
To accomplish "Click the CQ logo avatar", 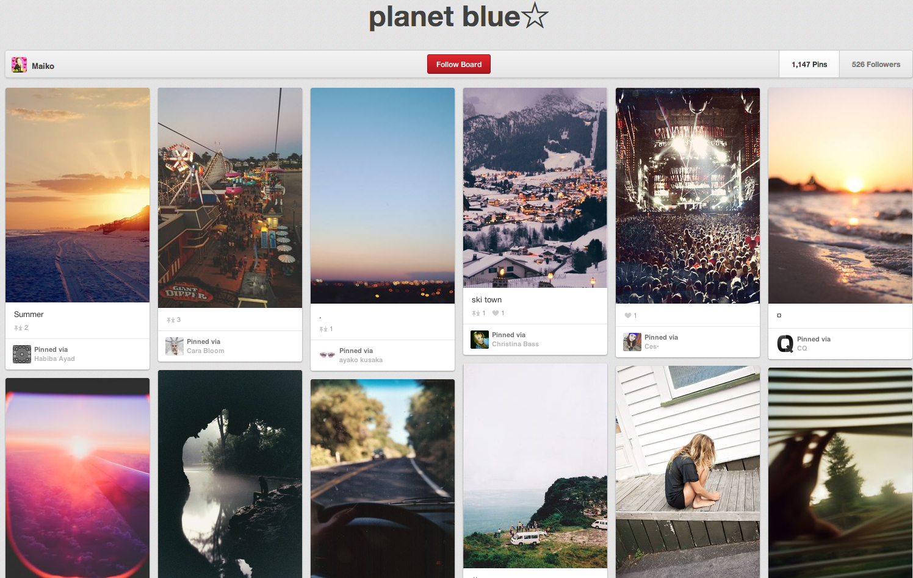I will coord(785,344).
